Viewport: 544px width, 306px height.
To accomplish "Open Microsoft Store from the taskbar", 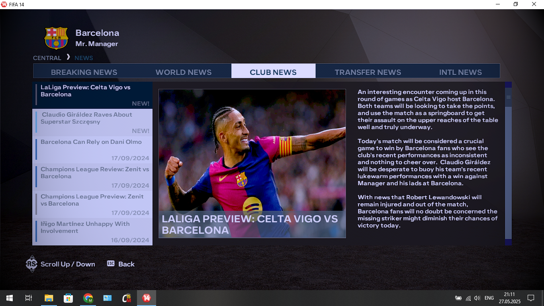I will point(68,298).
